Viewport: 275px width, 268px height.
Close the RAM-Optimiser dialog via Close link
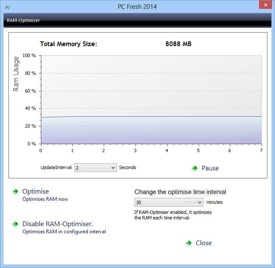(204, 243)
